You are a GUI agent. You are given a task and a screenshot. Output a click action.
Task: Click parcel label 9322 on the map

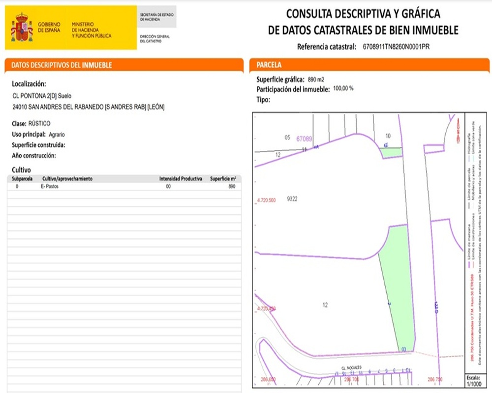point(292,199)
